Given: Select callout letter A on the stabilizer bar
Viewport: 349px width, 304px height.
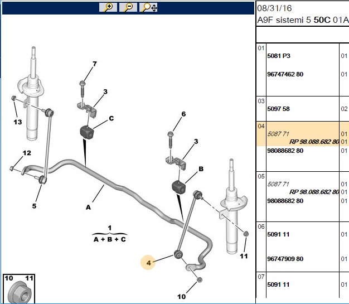Looking at the screenshot, I should point(88,208).
